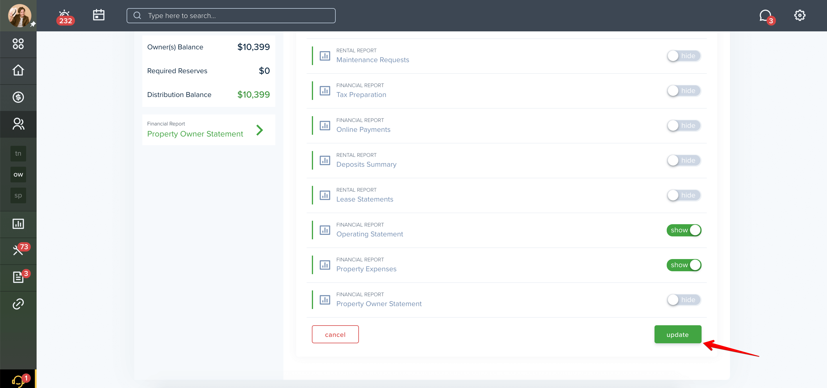Open the user profile avatar
The image size is (827, 388).
[x=19, y=15]
